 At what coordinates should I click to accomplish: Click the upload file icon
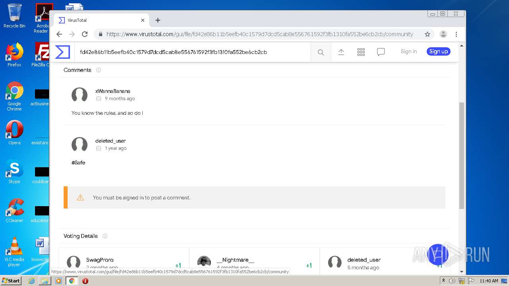click(341, 52)
